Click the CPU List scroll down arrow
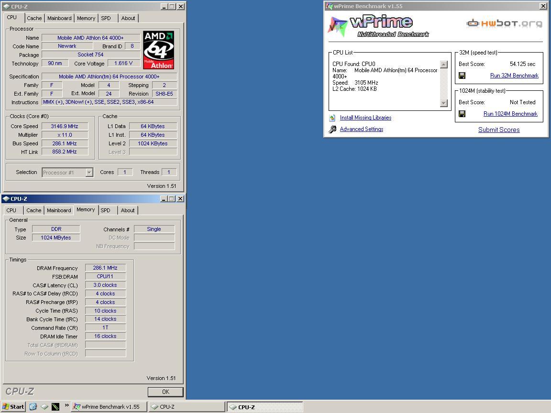Viewport: 551px width, 413px height. (444, 103)
